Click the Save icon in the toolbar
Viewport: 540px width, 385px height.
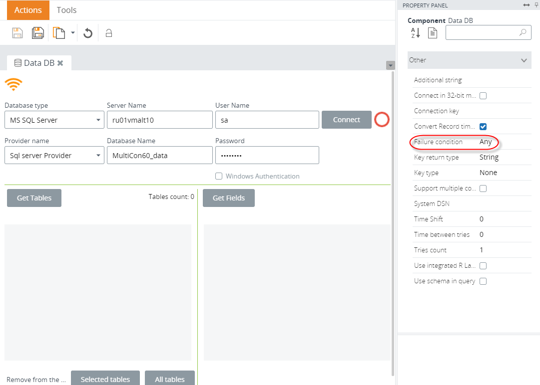coord(17,33)
